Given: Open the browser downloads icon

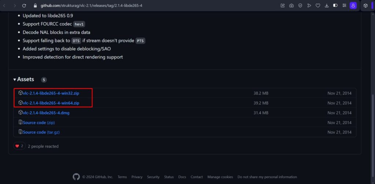Looking at the screenshot, I should pyautogui.click(x=326, y=5).
